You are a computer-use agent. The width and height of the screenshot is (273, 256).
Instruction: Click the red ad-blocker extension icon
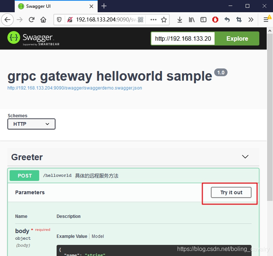pyautogui.click(x=215, y=20)
